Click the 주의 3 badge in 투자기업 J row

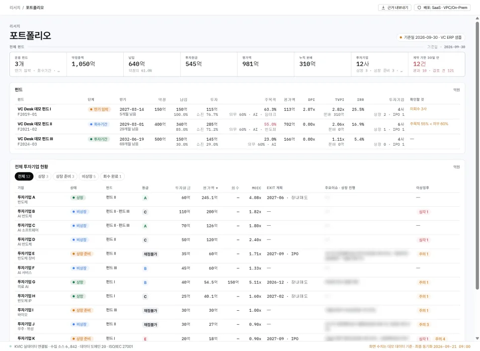point(424,325)
